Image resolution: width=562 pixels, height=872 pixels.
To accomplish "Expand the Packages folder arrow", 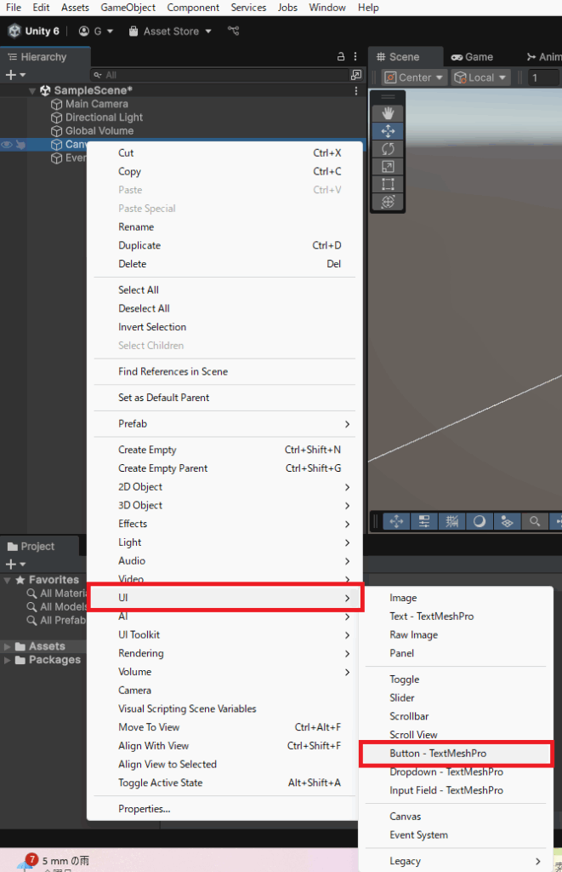I will pos(7,660).
